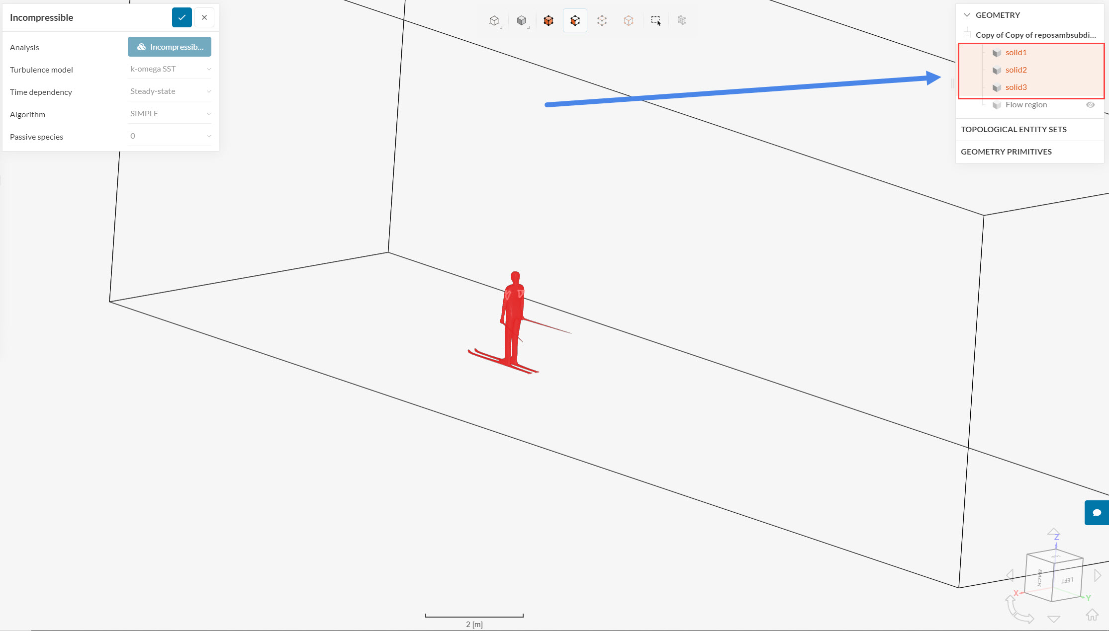This screenshot has height=631, width=1109.
Task: Click the Incompressible analysis type button
Action: coord(170,47)
